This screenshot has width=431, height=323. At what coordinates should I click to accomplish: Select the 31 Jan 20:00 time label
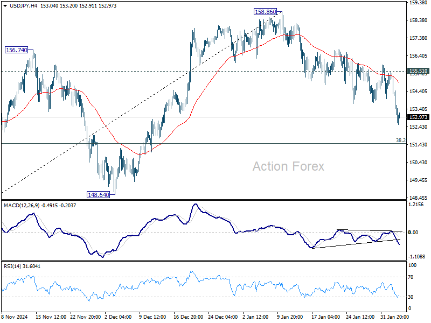pos(395,317)
